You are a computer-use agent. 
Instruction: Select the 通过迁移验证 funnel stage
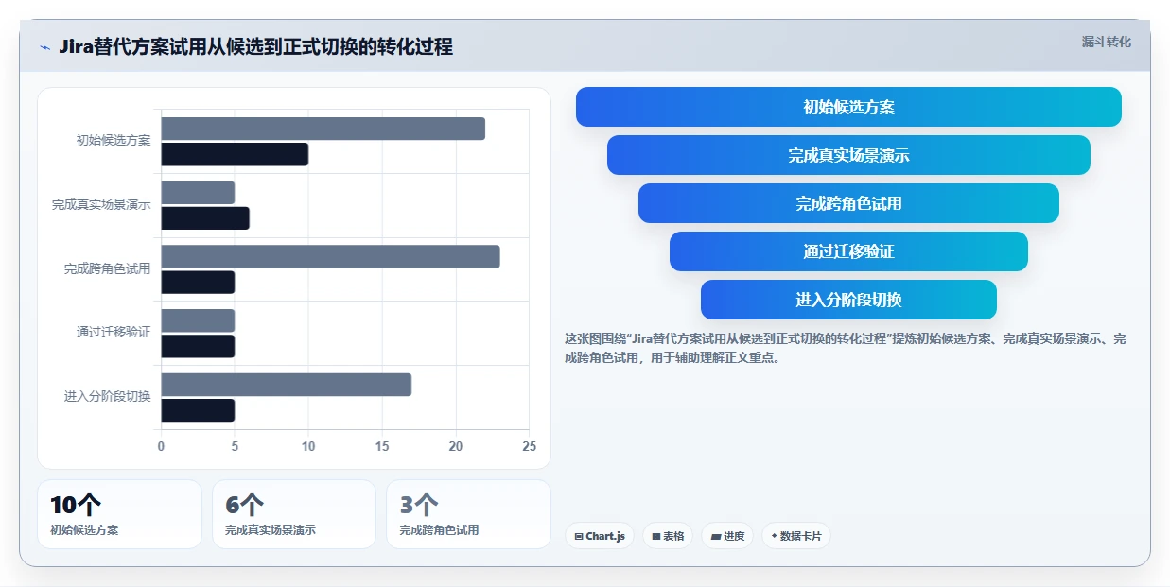[x=848, y=251]
